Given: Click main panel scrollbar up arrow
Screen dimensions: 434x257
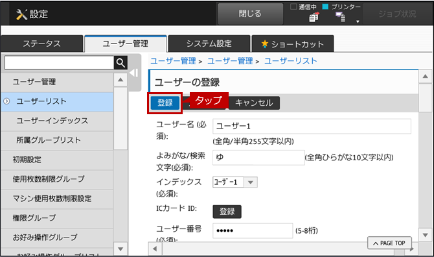Looking at the screenshot, I should 425,77.
